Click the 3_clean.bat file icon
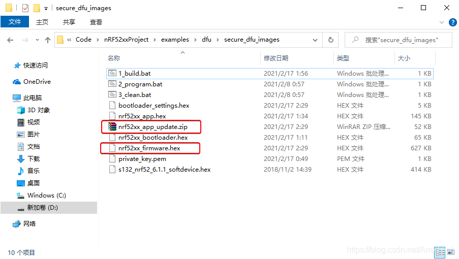 pyautogui.click(x=112, y=94)
